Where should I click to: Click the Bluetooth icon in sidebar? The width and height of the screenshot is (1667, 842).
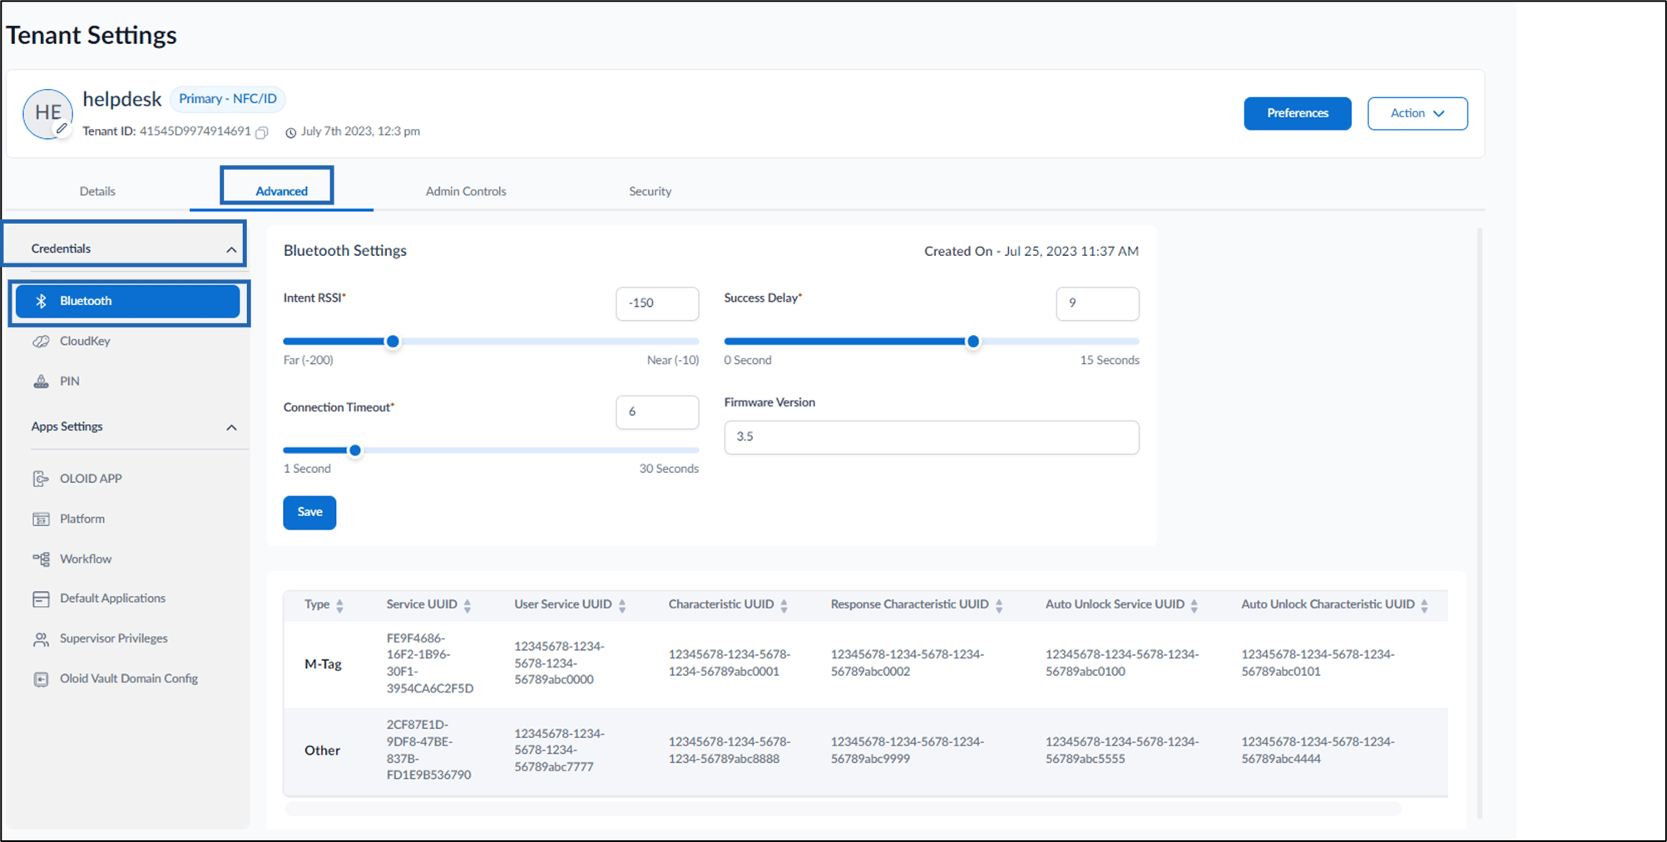41,301
